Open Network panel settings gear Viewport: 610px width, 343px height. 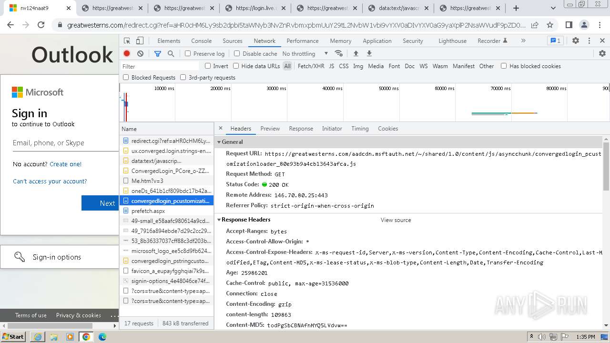[602, 53]
